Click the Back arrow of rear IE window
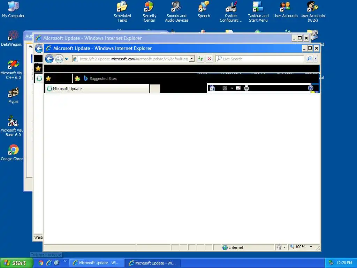 [39, 49]
